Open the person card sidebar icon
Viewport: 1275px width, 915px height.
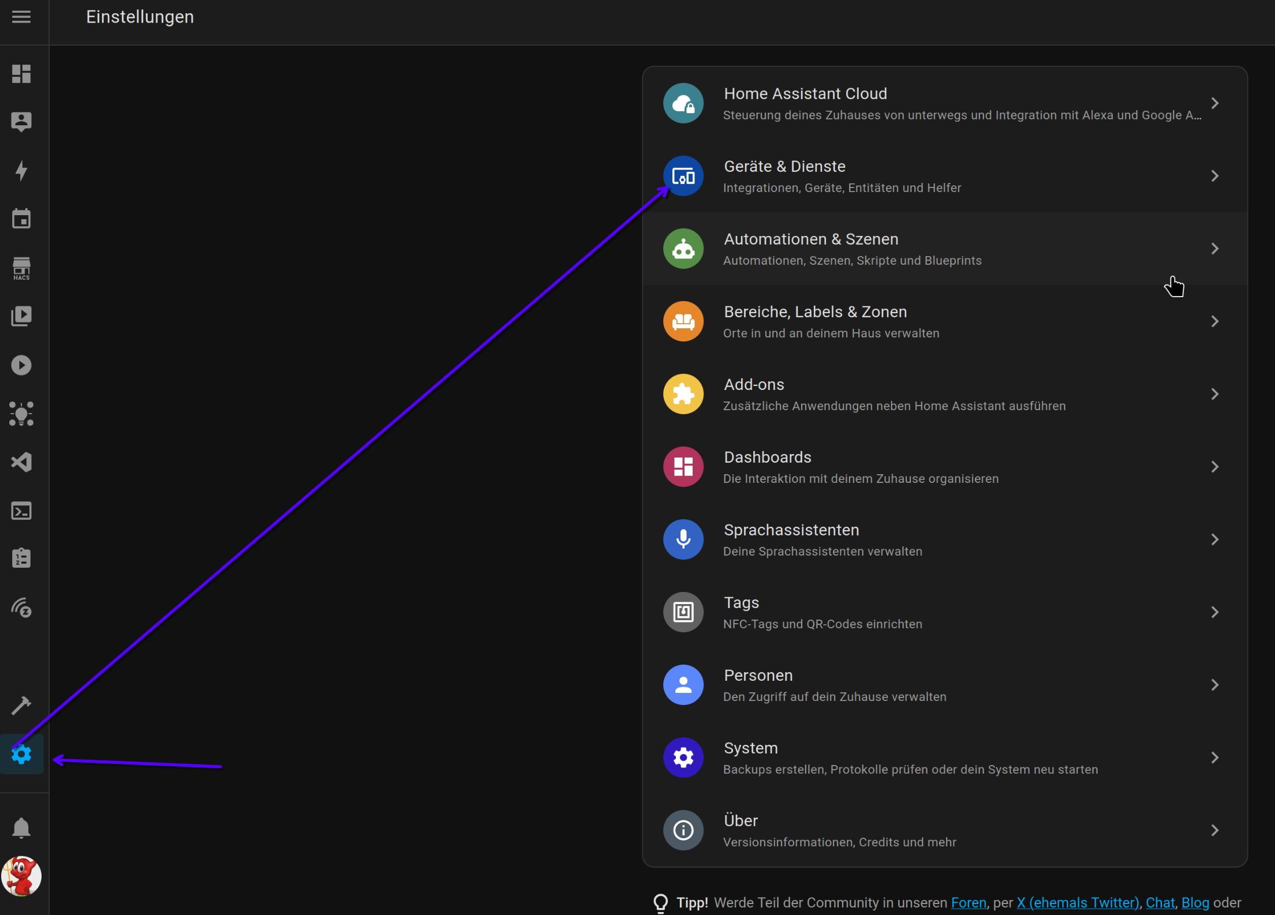click(x=21, y=122)
